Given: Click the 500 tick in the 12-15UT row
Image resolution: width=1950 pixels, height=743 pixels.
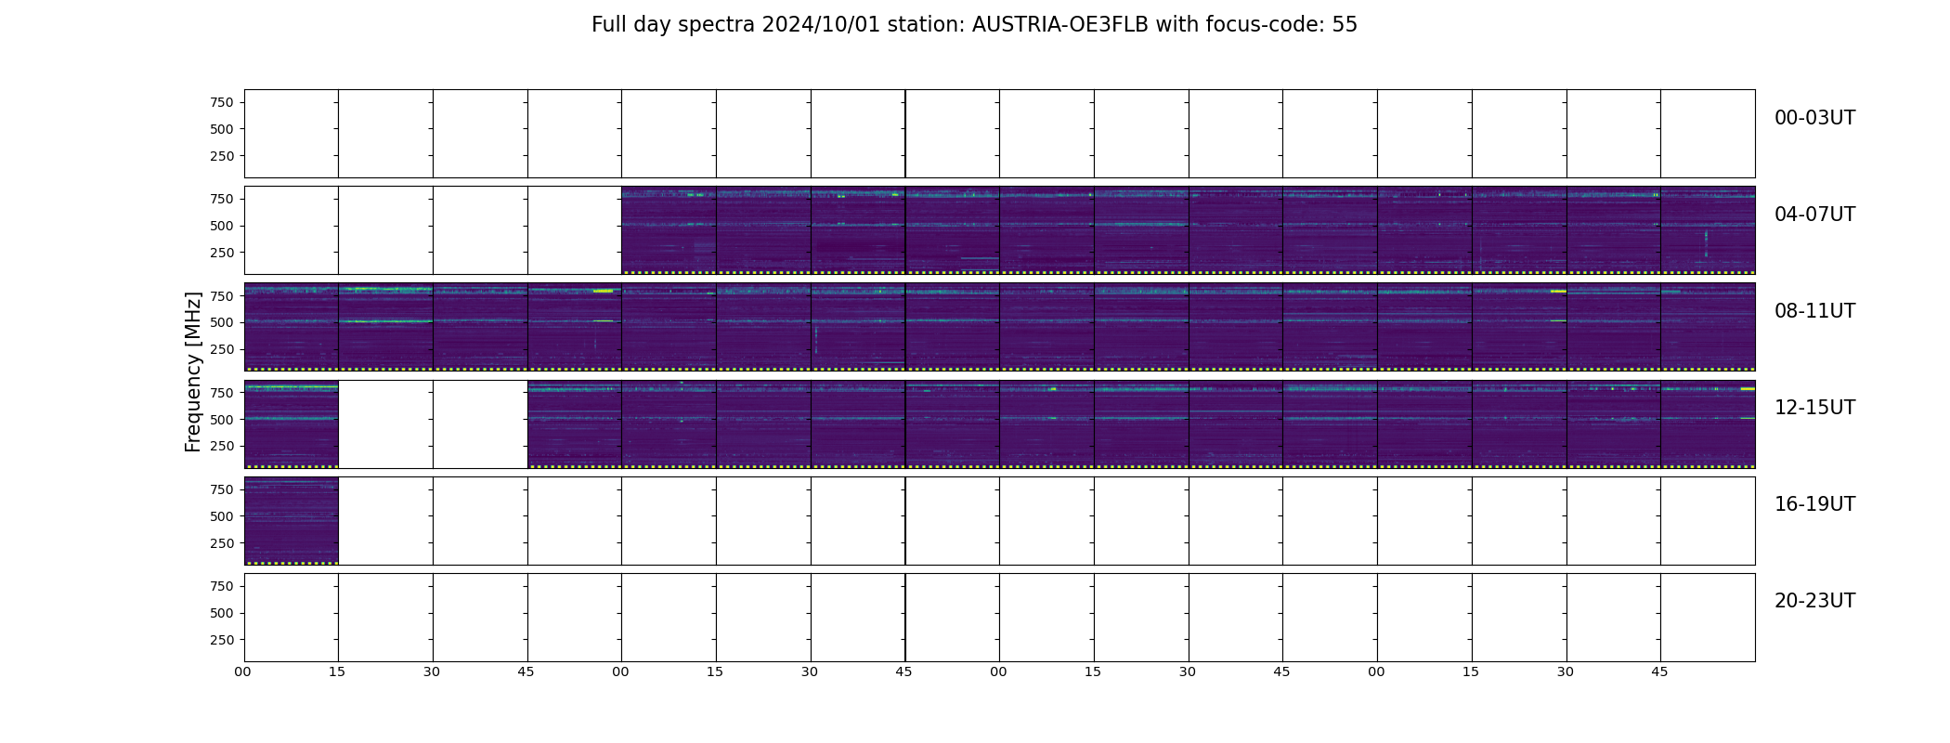Looking at the screenshot, I should 222,420.
